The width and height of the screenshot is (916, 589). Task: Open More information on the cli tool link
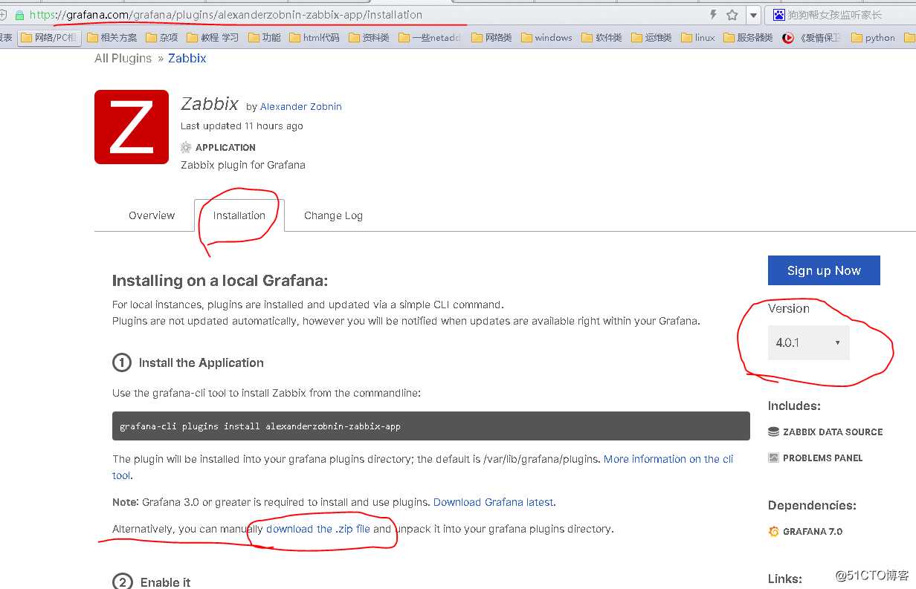[x=668, y=459]
